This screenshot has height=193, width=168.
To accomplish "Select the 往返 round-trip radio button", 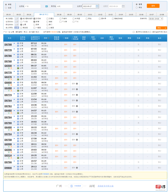I will coord(6,8).
